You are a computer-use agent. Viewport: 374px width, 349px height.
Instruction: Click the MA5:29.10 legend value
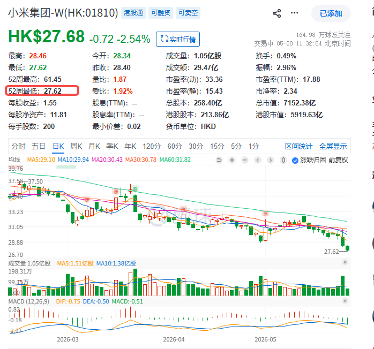[41, 160]
